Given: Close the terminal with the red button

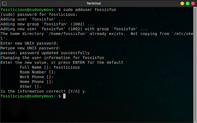Looking at the screenshot, I should click(x=193, y=3).
